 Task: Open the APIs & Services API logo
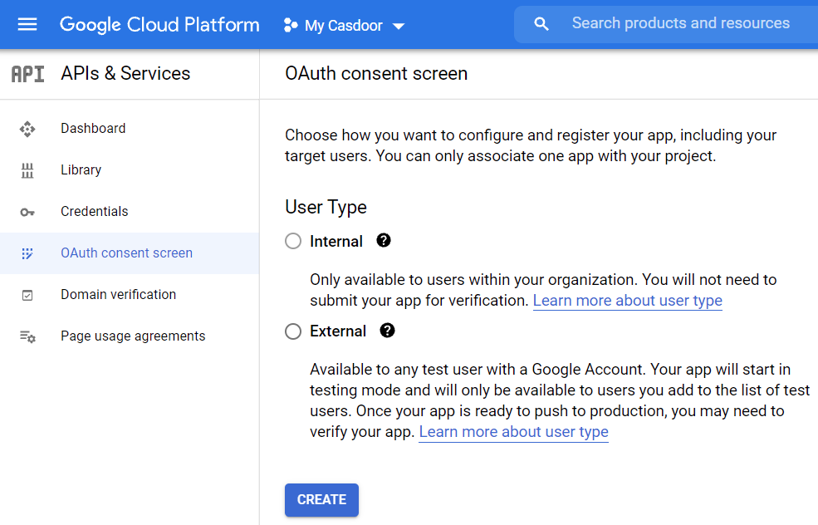click(27, 73)
